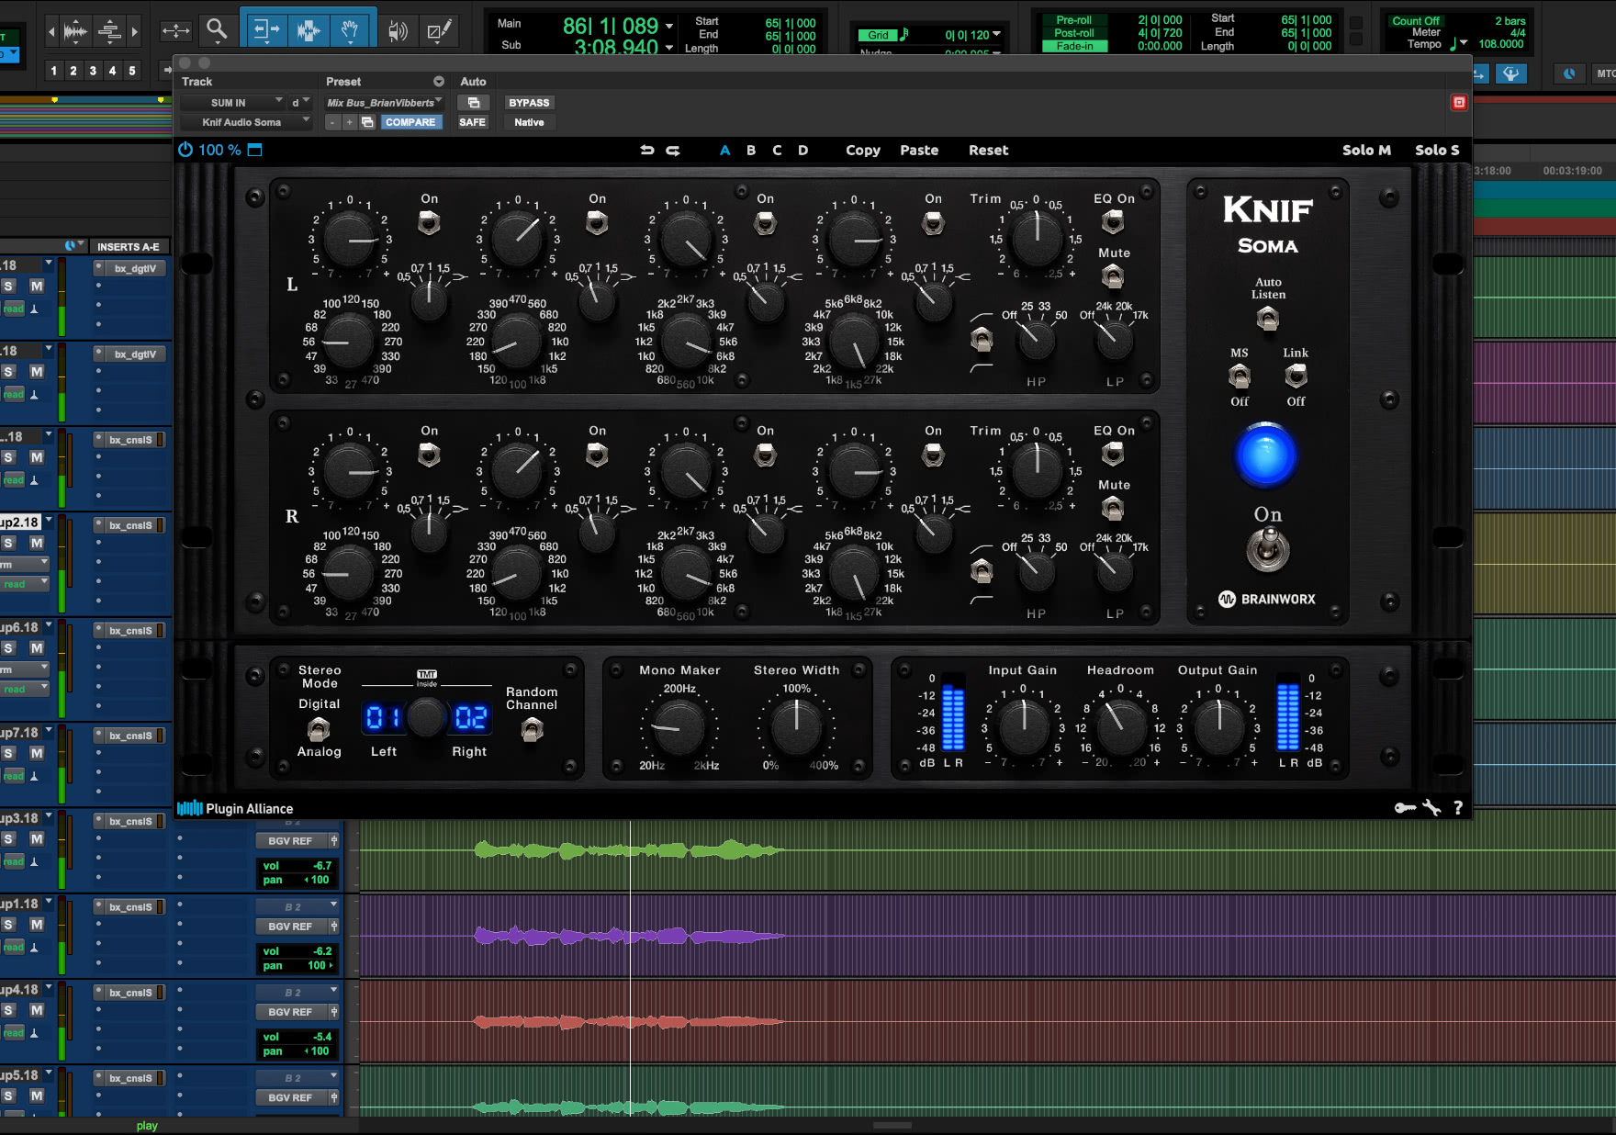
Task: Toggle the Stereo Mode Digital/Analog switch
Action: pos(319,729)
